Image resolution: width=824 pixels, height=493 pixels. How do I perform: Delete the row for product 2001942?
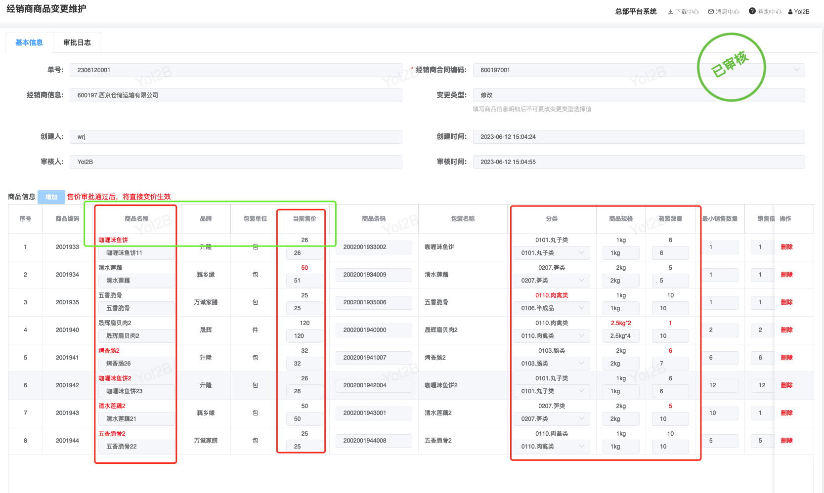(787, 385)
